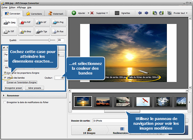193x140 pixels.
Task: Choose the En Tiff format icon
Action: tap(10, 31)
